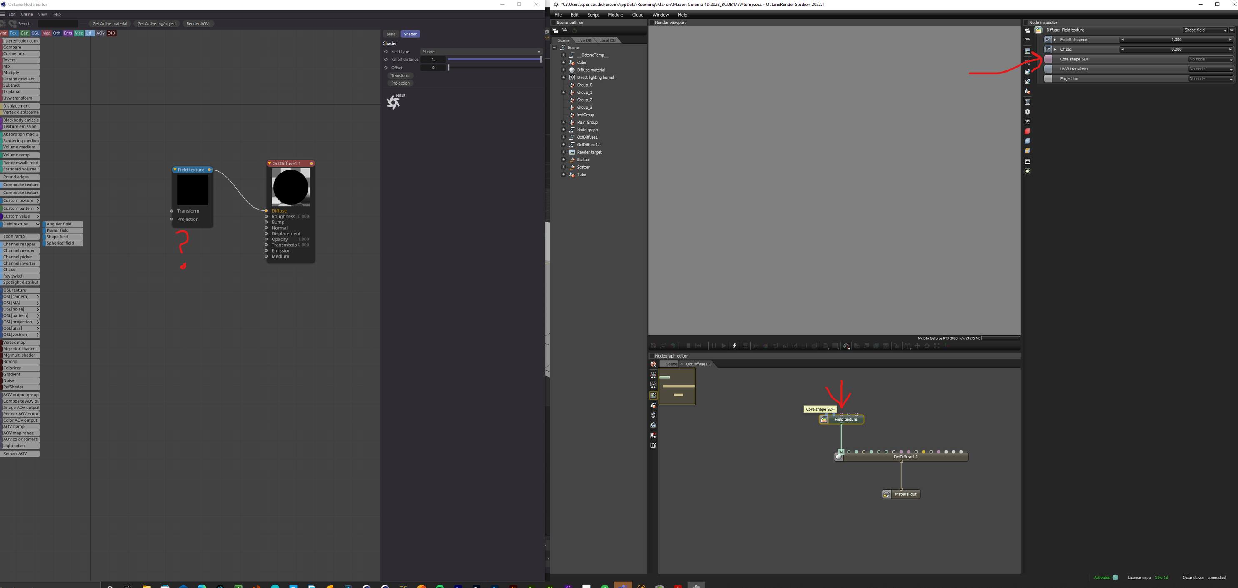The image size is (1238, 588).
Task: Open the Field type Shape dropdown
Action: [481, 51]
